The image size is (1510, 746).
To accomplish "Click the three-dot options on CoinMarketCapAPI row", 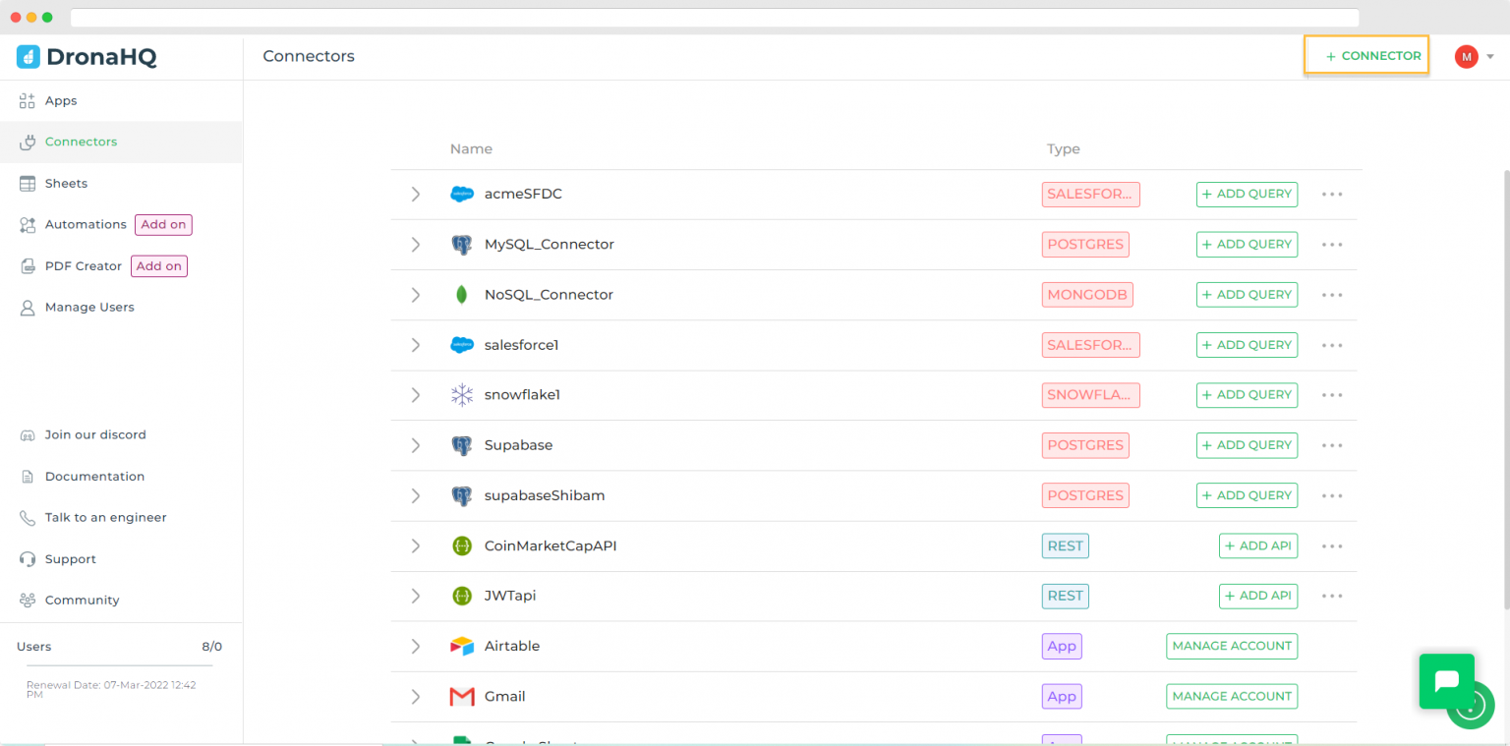I will (x=1332, y=545).
